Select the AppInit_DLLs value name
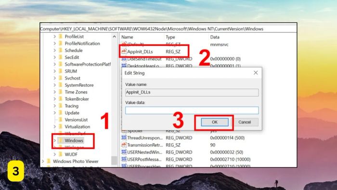 (140, 52)
